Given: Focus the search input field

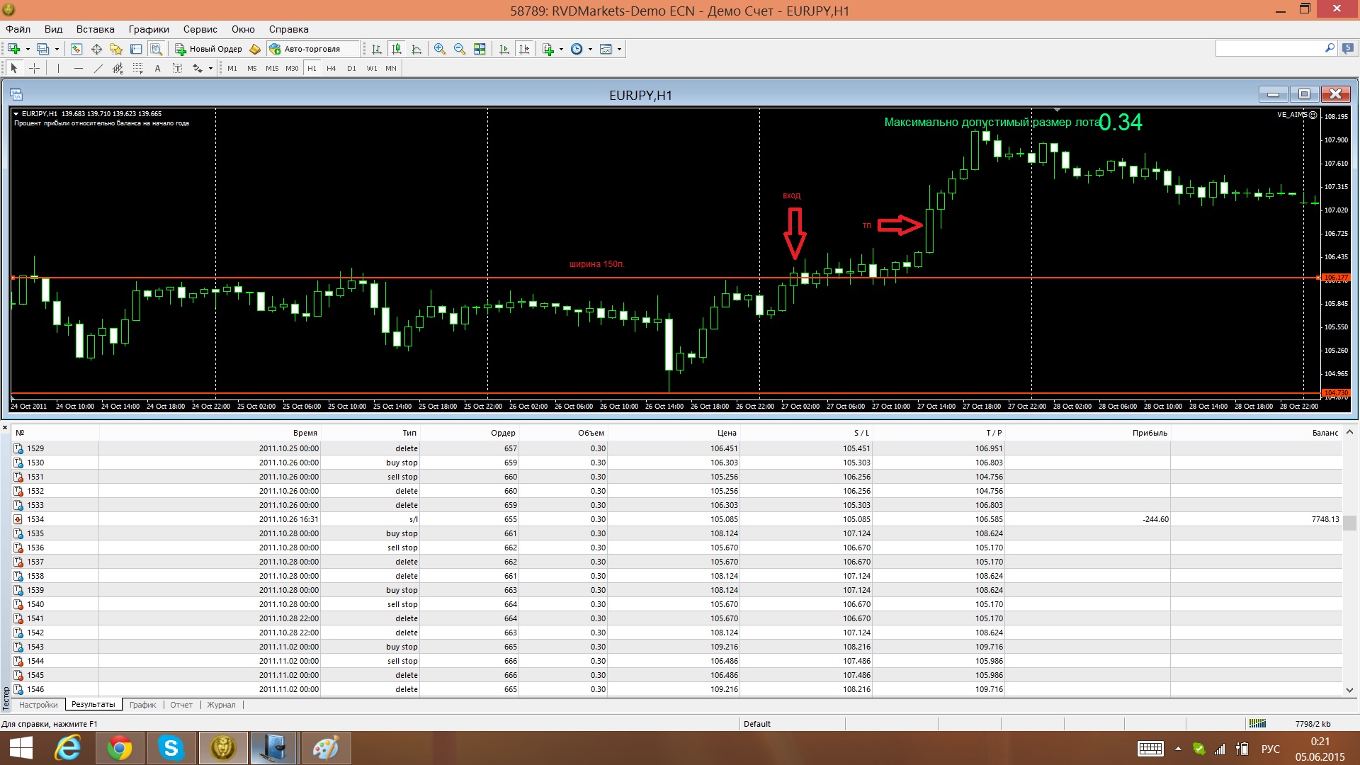Looking at the screenshot, I should (1269, 48).
